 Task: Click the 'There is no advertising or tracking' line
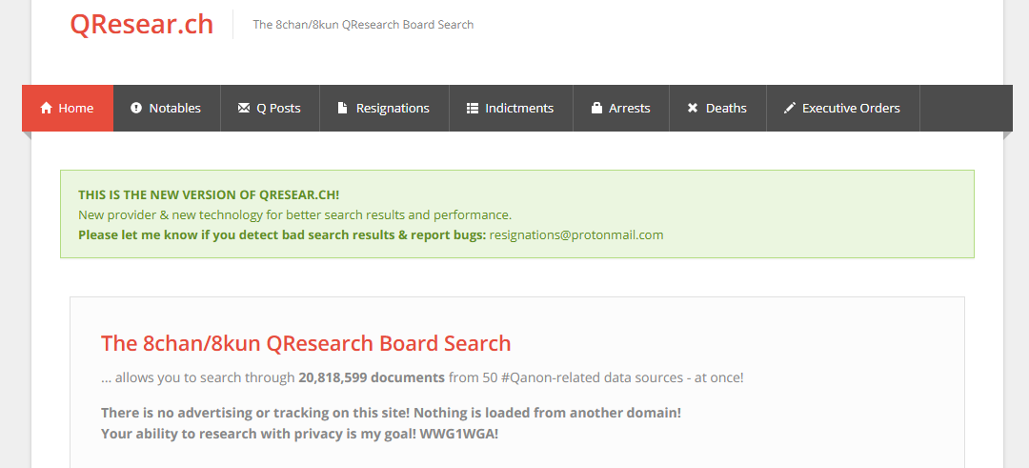click(392, 414)
